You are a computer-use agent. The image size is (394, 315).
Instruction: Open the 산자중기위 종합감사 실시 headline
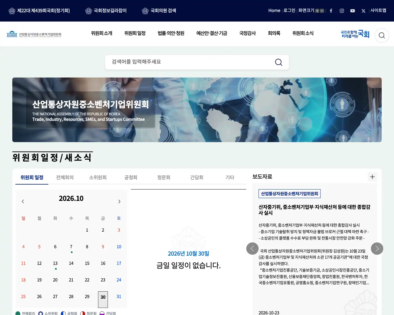click(314, 210)
